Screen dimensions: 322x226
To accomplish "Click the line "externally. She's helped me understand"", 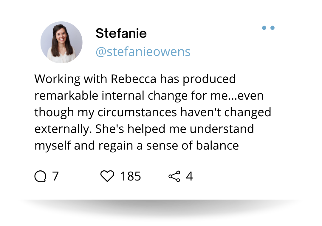I will [x=144, y=129].
